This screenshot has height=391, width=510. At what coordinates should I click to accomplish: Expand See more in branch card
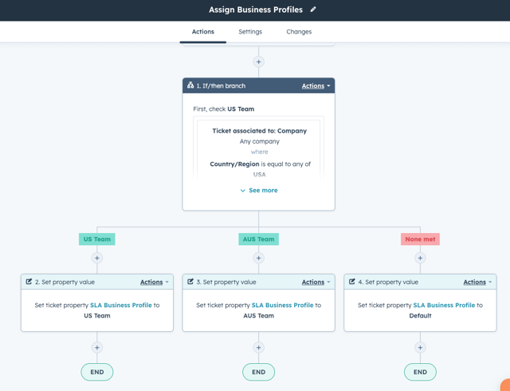pyautogui.click(x=259, y=190)
